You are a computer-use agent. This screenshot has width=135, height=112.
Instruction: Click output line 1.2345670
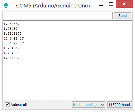point(13,34)
